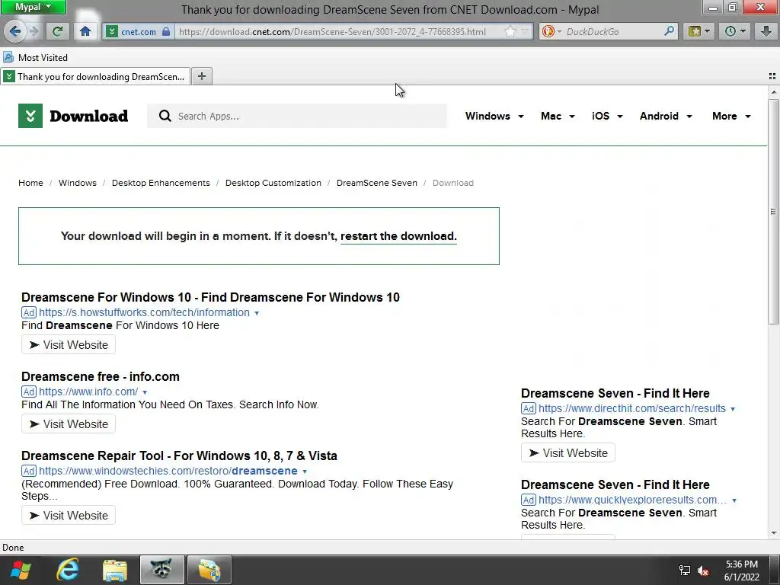This screenshot has height=585, width=780.
Task: Click the magnifier icon in DuckDuckGo box
Action: click(x=670, y=31)
